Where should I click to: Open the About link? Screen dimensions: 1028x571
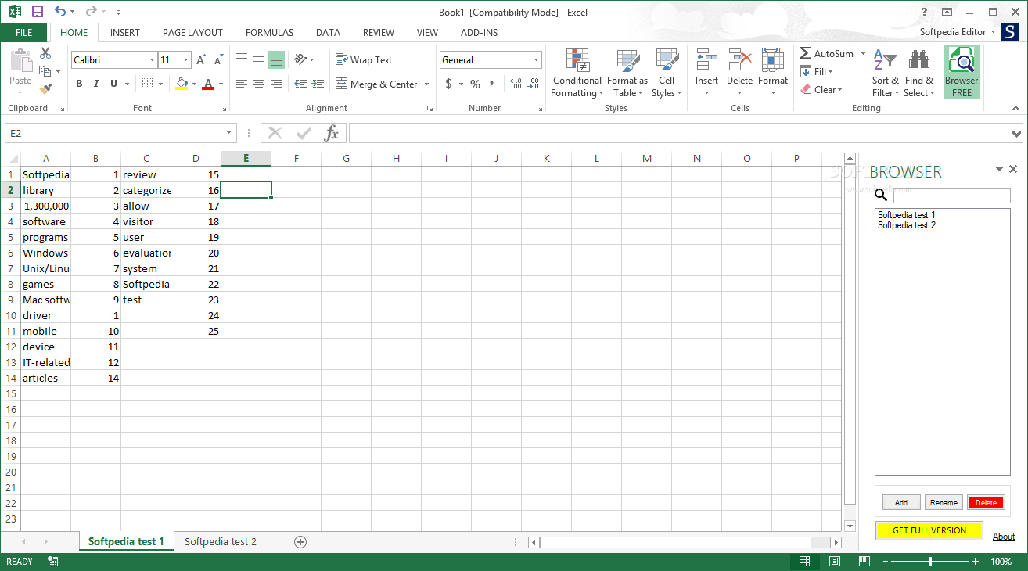pos(1004,537)
